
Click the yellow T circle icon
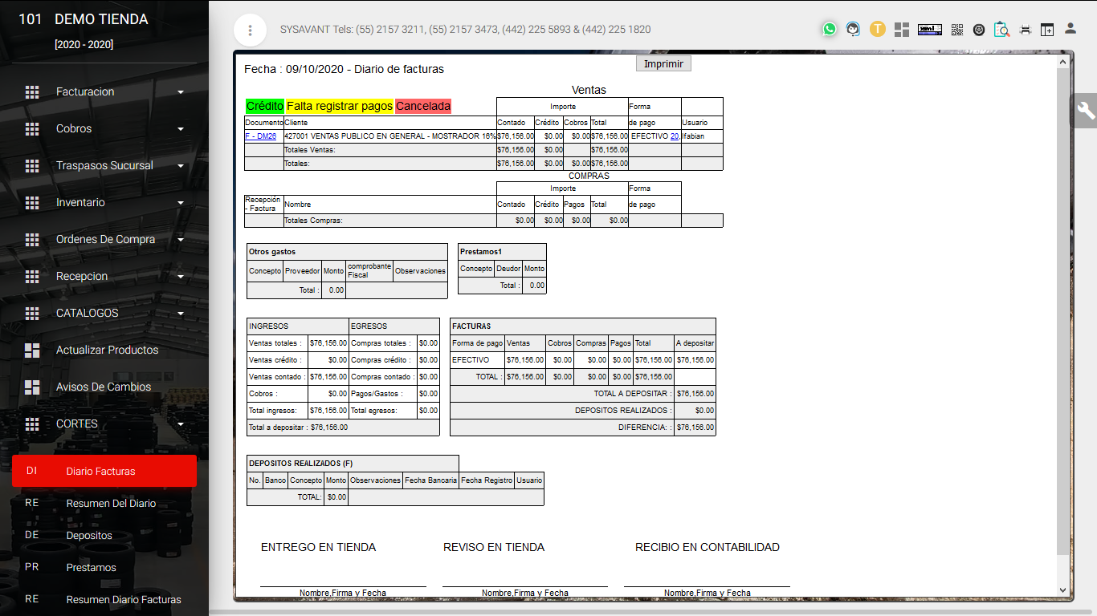tap(877, 29)
